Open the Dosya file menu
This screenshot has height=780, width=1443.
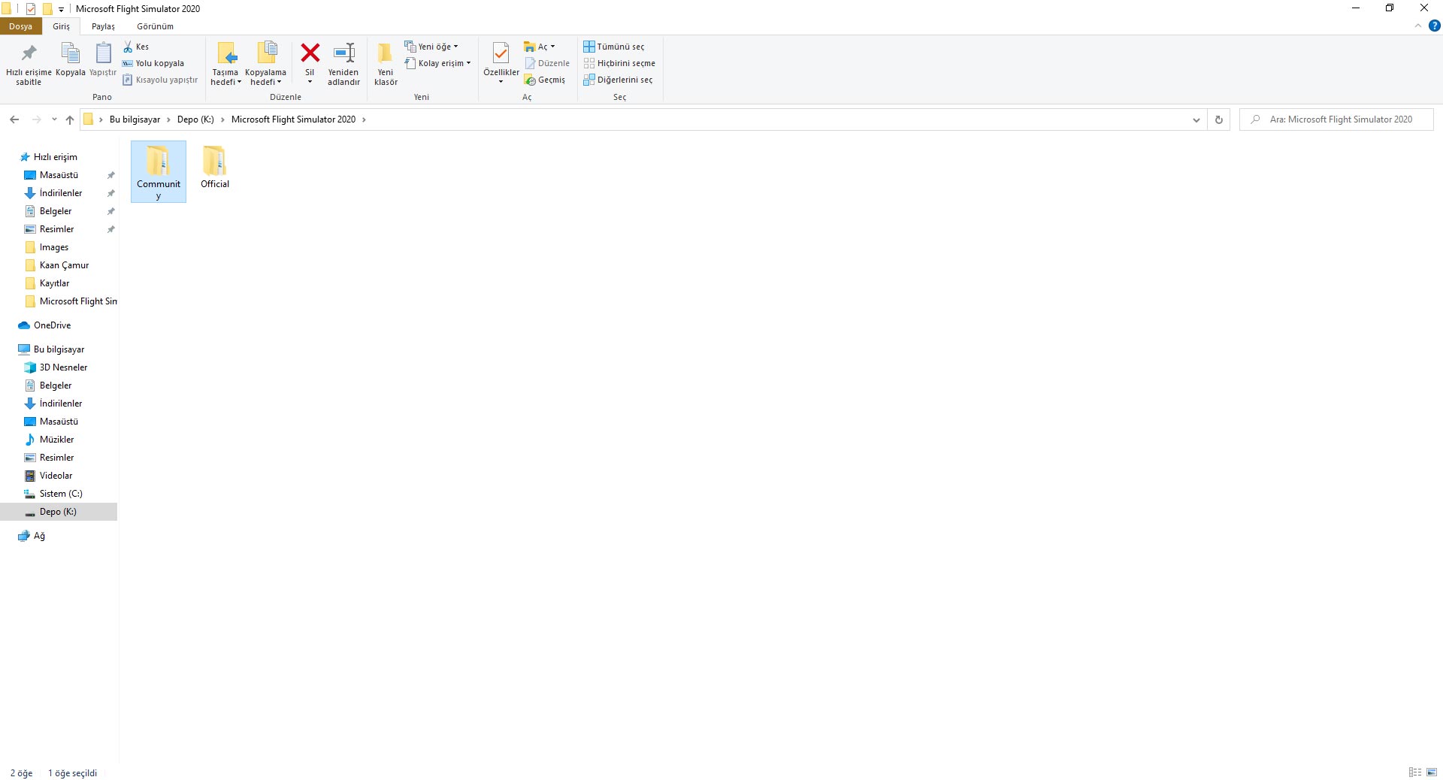(x=20, y=26)
